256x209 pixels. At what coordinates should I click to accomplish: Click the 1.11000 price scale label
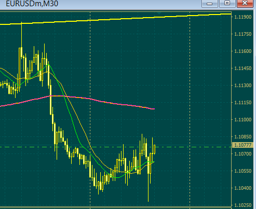pyautogui.click(x=242, y=120)
